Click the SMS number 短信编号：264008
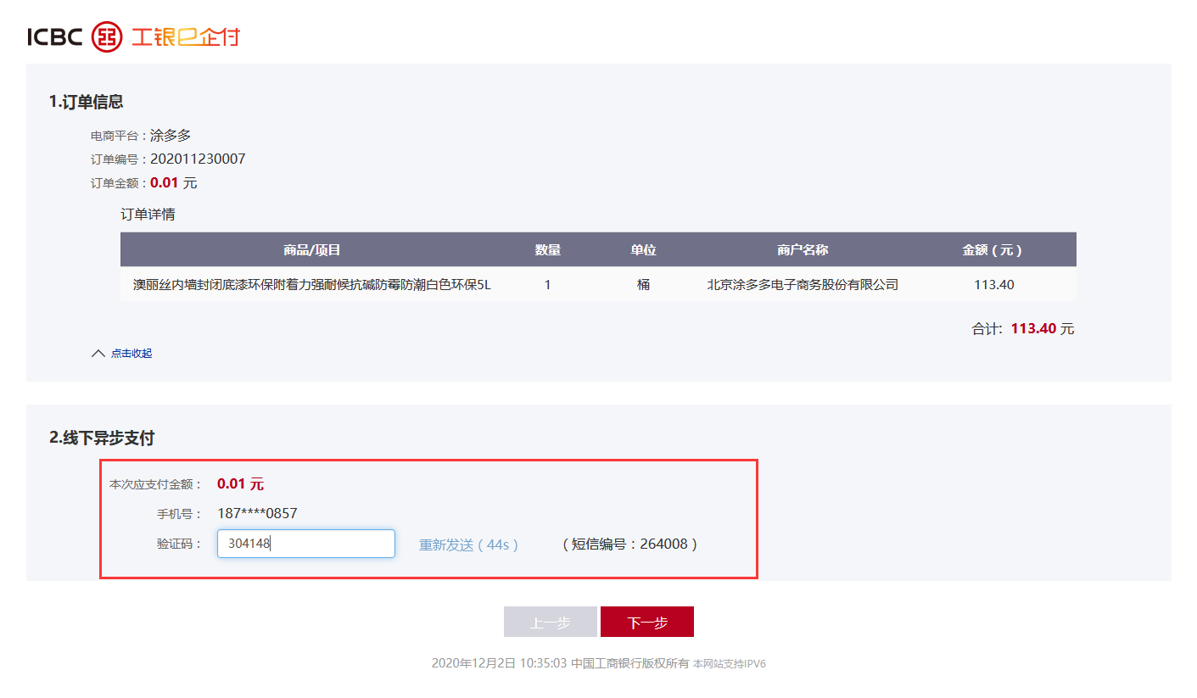Viewport: 1197px width, 698px height. pos(630,544)
